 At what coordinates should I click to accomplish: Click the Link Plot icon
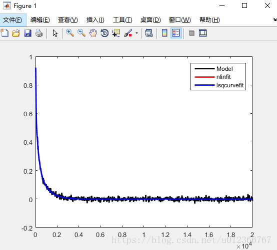click(x=148, y=33)
